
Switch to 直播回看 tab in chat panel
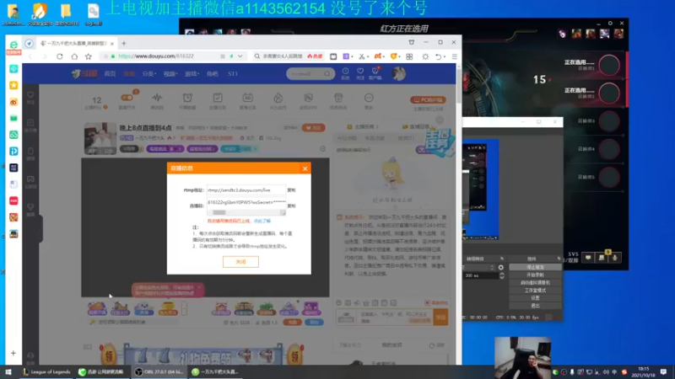pos(416,127)
